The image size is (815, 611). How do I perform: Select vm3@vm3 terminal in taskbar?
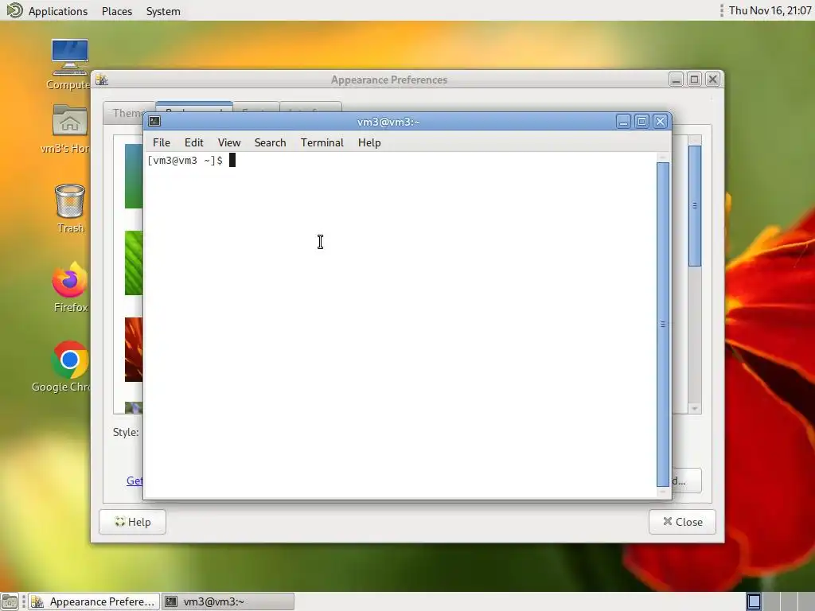coord(228,601)
